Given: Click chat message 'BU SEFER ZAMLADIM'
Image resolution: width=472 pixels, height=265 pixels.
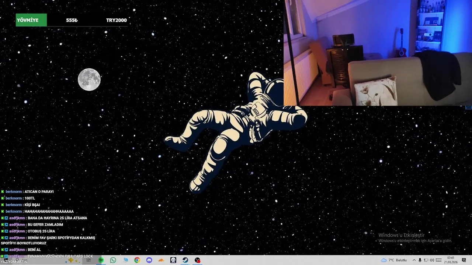Looking at the screenshot, I should pyautogui.click(x=45, y=225).
